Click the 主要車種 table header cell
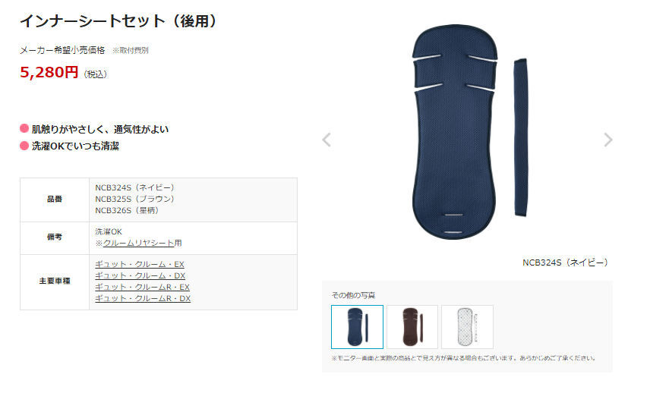650x393 pixels. [x=55, y=281]
